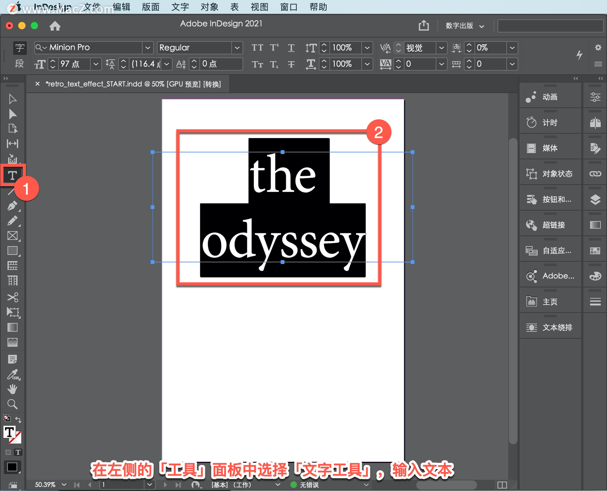Select the Direct Selection tool

coord(12,114)
